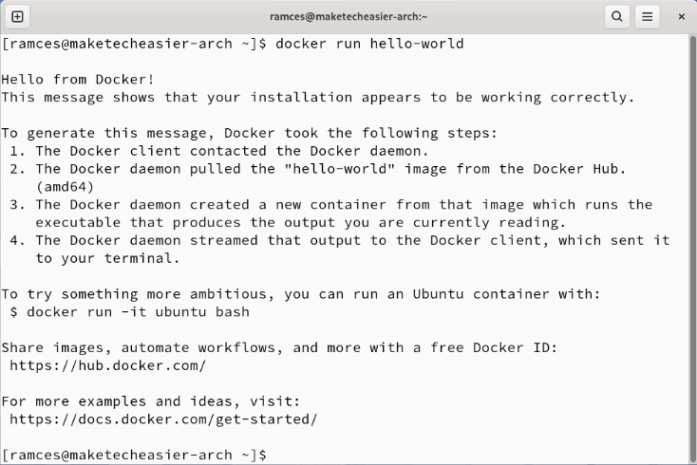Image resolution: width=697 pixels, height=465 pixels.
Task: Click step 3 about creating a new container
Action: tap(344, 204)
